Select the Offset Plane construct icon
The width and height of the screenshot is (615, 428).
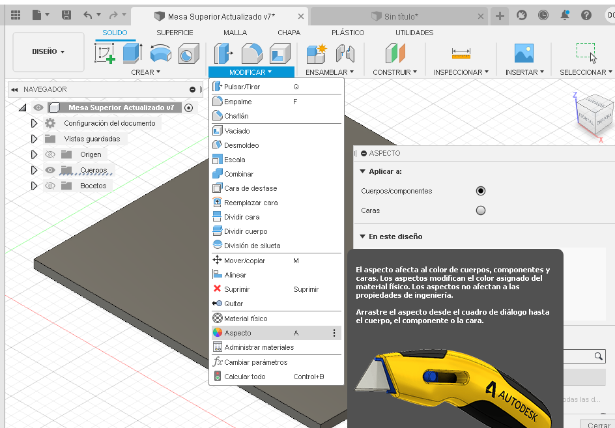pos(395,53)
